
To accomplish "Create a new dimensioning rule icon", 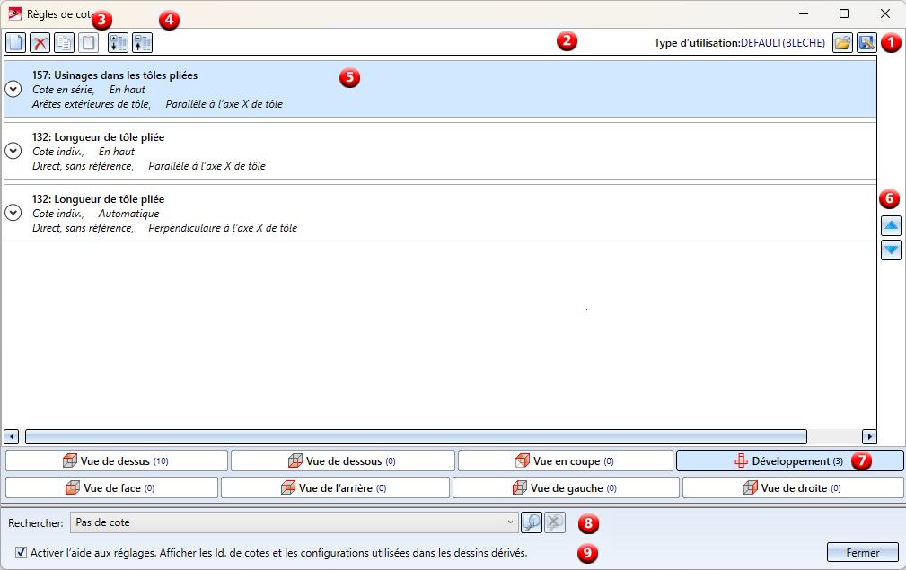I will 15,43.
